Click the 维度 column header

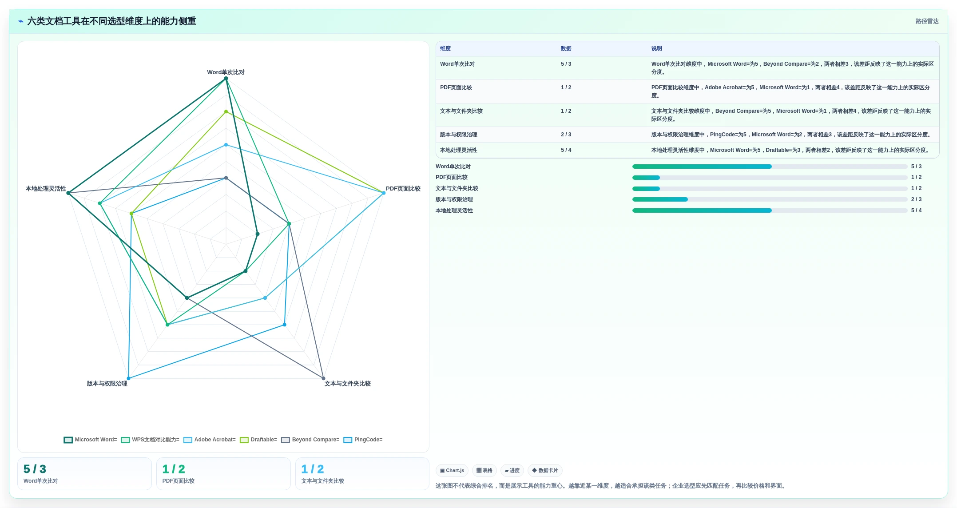point(445,48)
